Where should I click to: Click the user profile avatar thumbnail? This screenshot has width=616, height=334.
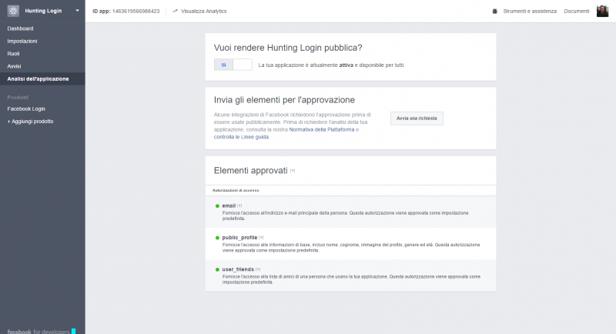coord(602,11)
